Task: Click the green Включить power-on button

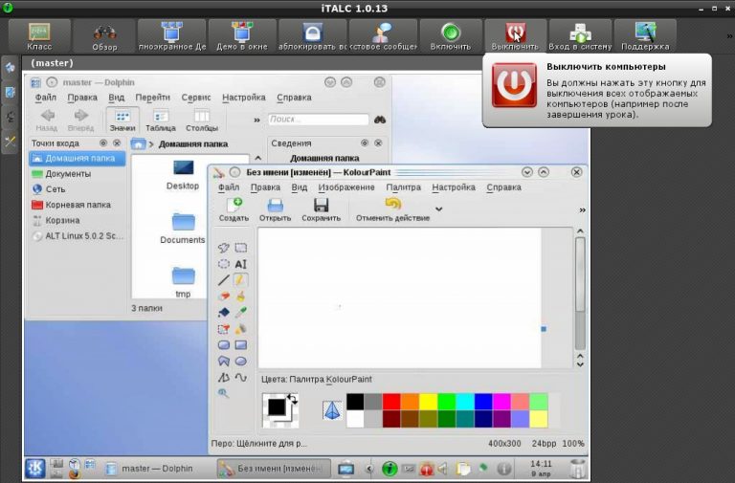Action: (x=451, y=36)
